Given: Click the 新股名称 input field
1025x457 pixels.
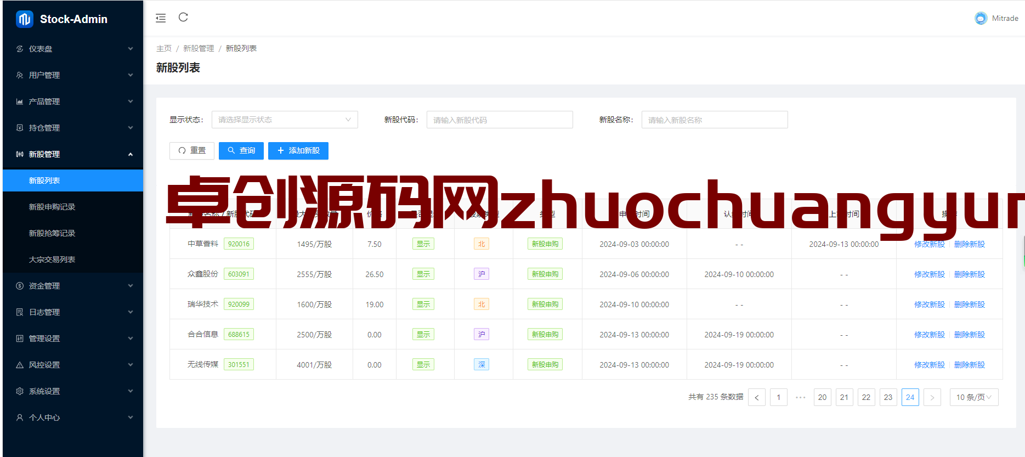Looking at the screenshot, I should (x=715, y=120).
